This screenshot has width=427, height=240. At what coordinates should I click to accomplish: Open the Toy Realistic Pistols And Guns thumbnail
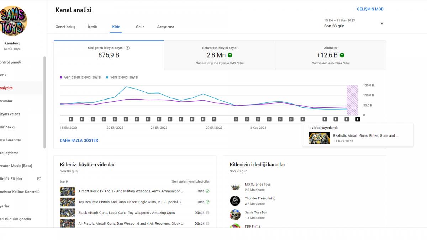click(x=68, y=202)
